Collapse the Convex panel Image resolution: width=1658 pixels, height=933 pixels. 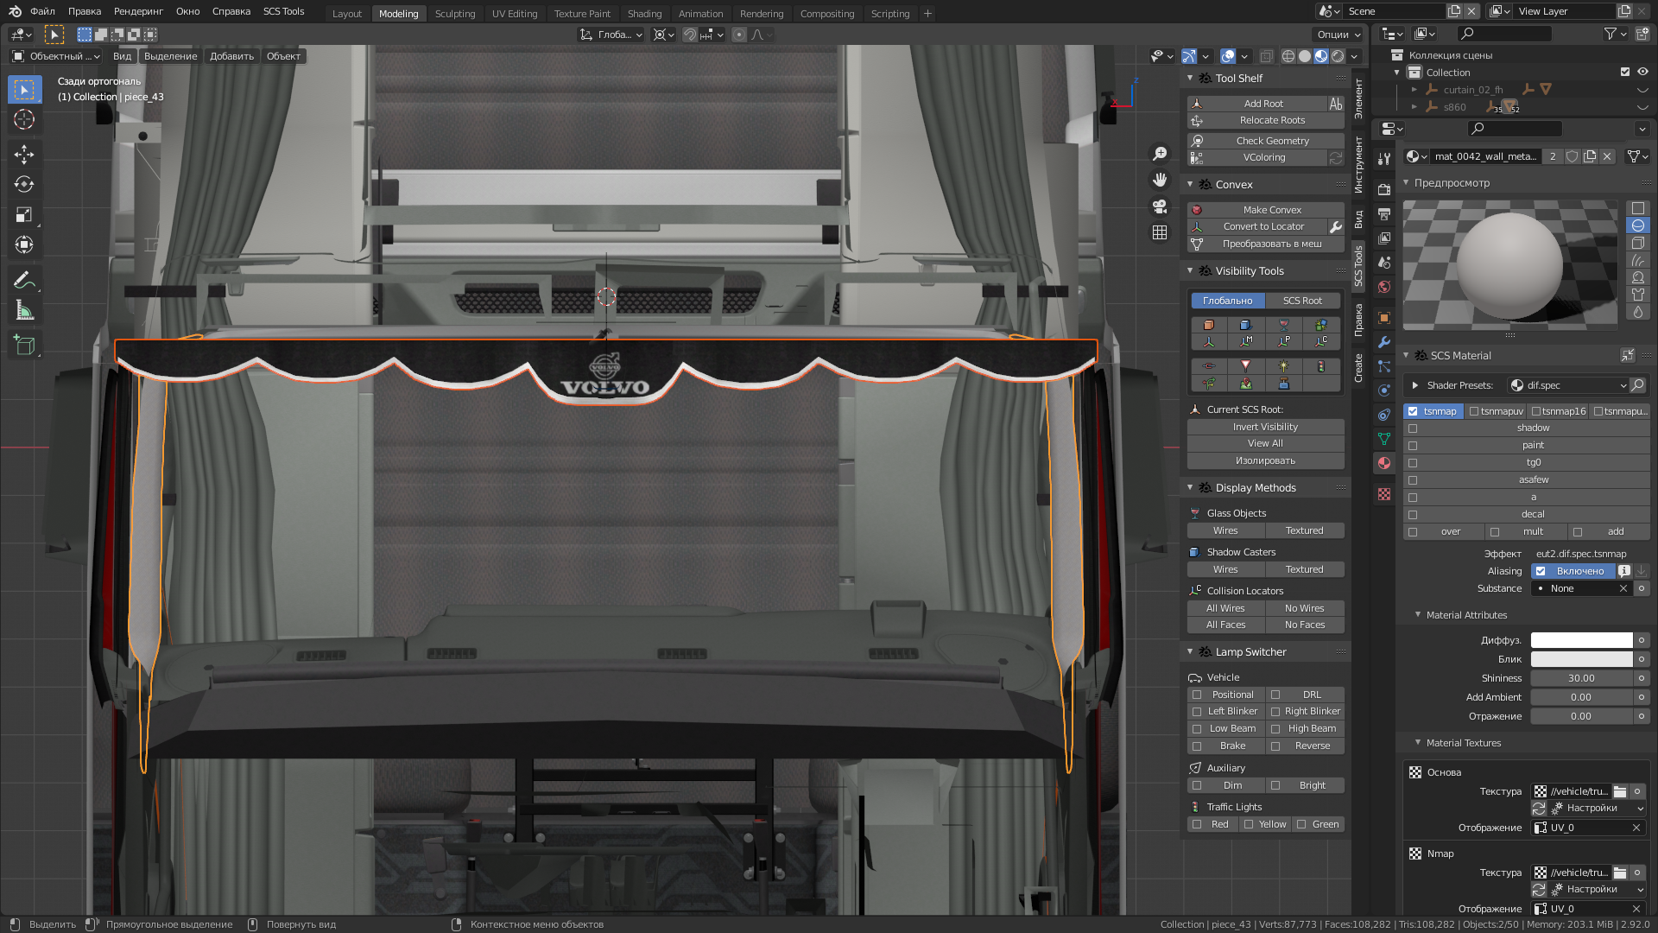(1190, 184)
